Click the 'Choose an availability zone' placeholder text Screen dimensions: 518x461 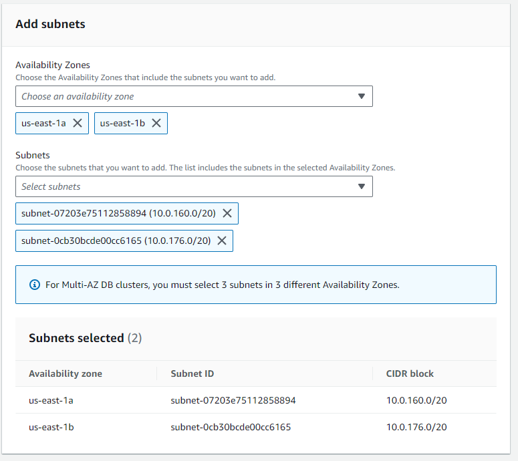(78, 96)
